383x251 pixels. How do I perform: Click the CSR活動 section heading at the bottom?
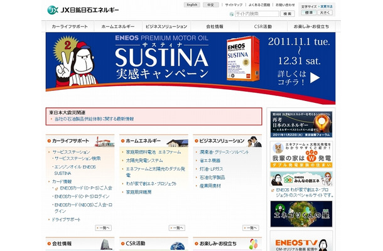(x=136, y=243)
